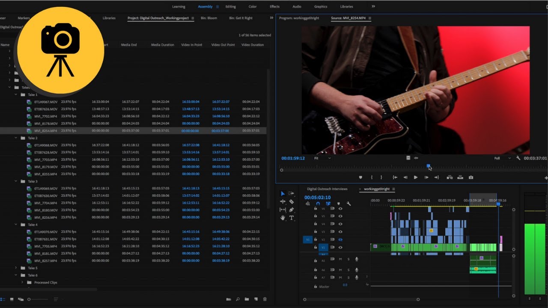Collapse the Take 1 bin
Image resolution: width=548 pixels, height=308 pixels.
[x=16, y=95]
